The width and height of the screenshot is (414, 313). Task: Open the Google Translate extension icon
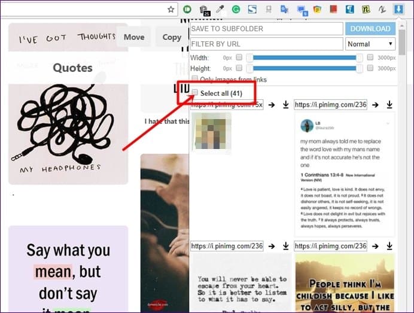coord(284,10)
